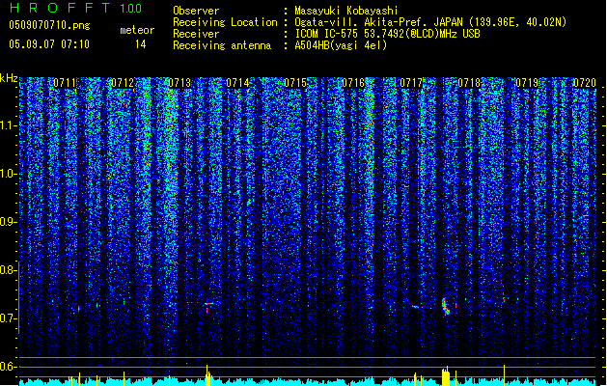This screenshot has width=607, height=386.
Task: Click the date stamp 05.09.07 07:10
Action: click(49, 44)
